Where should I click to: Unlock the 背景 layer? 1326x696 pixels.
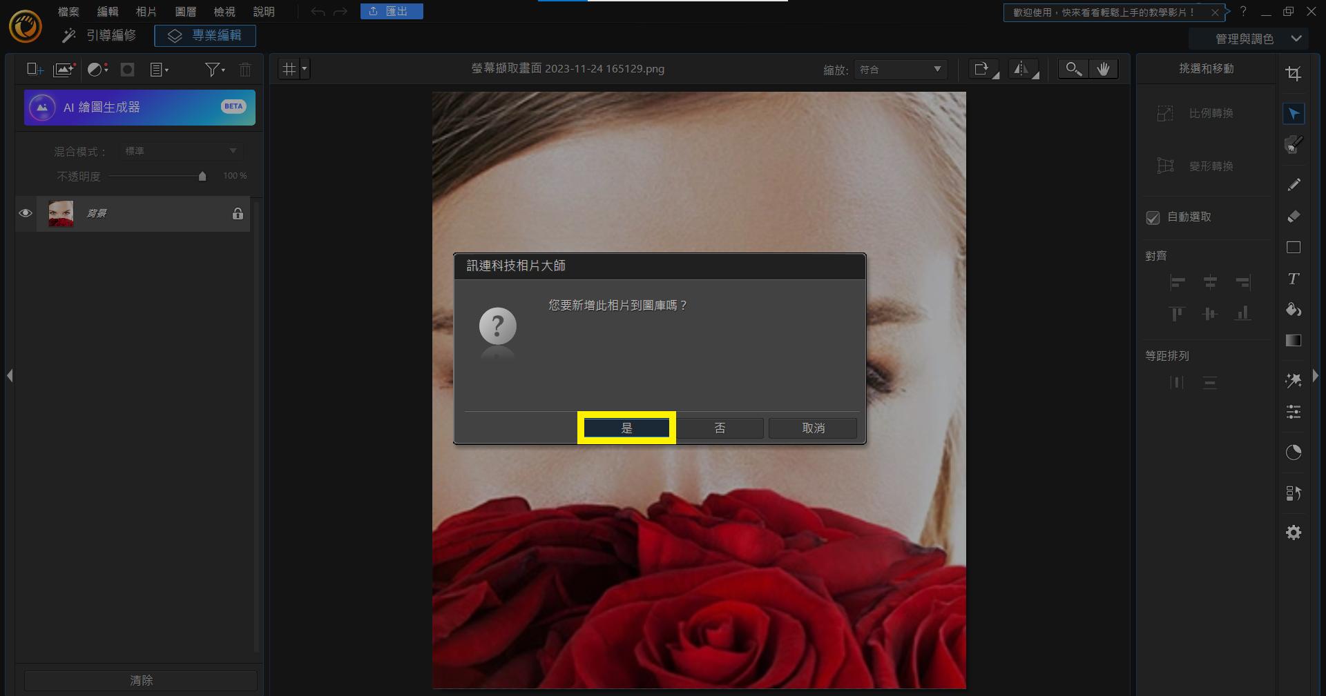tap(238, 215)
